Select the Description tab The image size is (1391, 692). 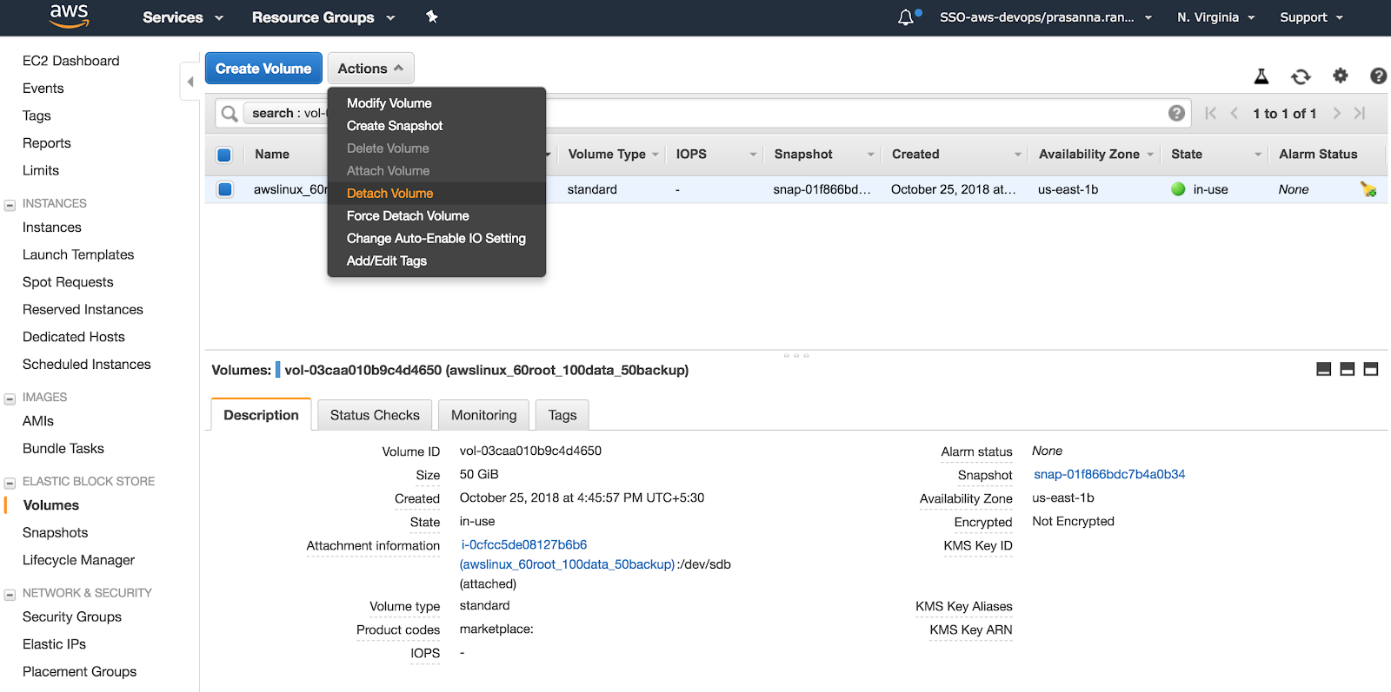tap(261, 415)
